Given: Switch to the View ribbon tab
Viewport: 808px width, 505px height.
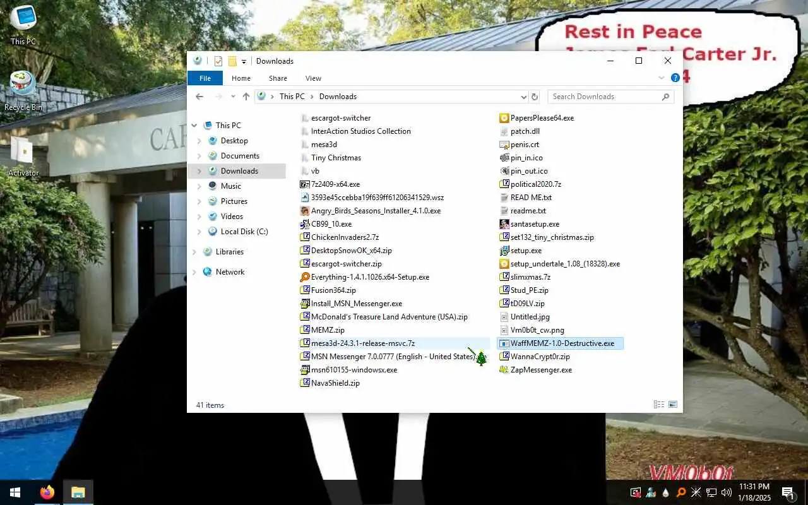Looking at the screenshot, I should (313, 78).
